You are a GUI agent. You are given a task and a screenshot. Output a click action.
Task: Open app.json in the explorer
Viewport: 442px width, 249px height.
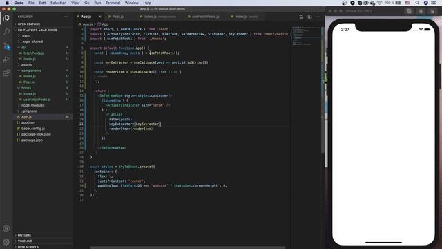[43, 122]
